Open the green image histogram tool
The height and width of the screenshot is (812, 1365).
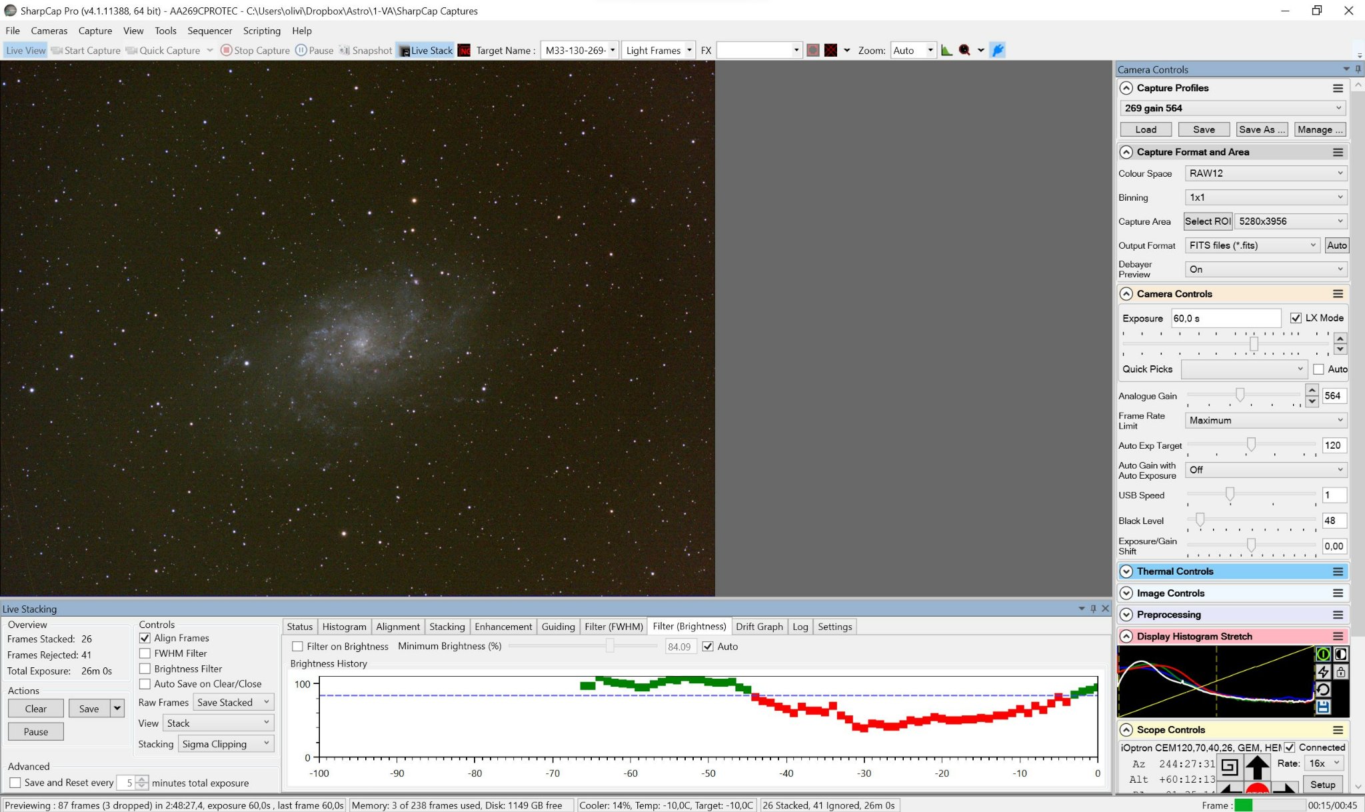click(x=946, y=50)
